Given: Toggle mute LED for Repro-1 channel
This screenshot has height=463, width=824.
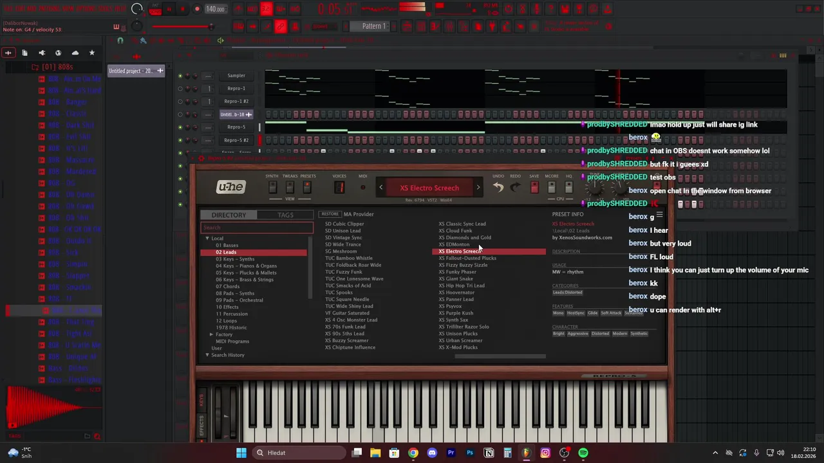Looking at the screenshot, I should point(180,89).
